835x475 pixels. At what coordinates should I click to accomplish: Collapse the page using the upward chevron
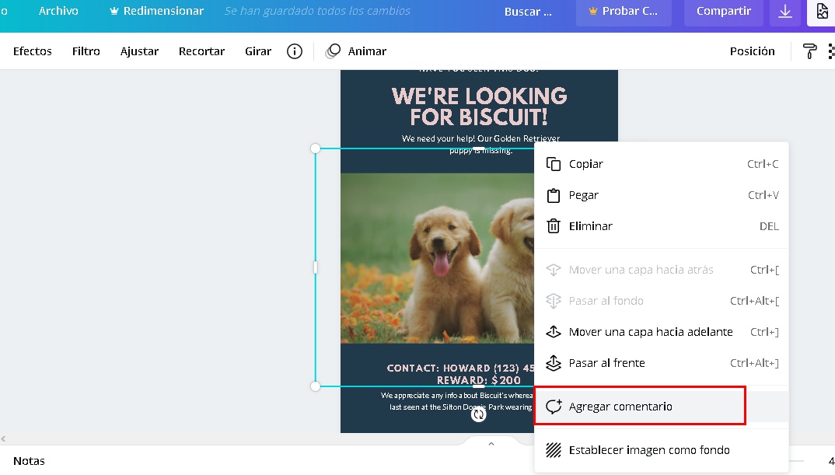tap(490, 442)
